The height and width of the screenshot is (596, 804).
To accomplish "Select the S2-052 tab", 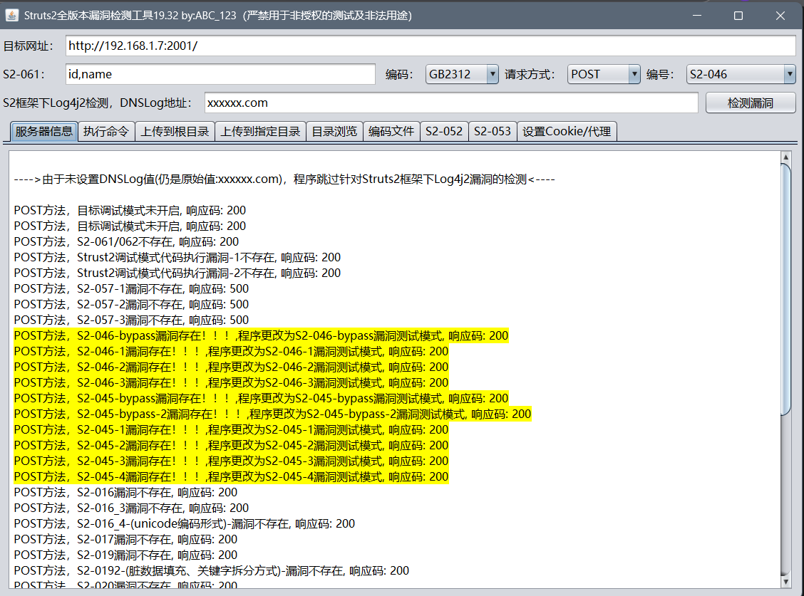I will click(x=444, y=132).
